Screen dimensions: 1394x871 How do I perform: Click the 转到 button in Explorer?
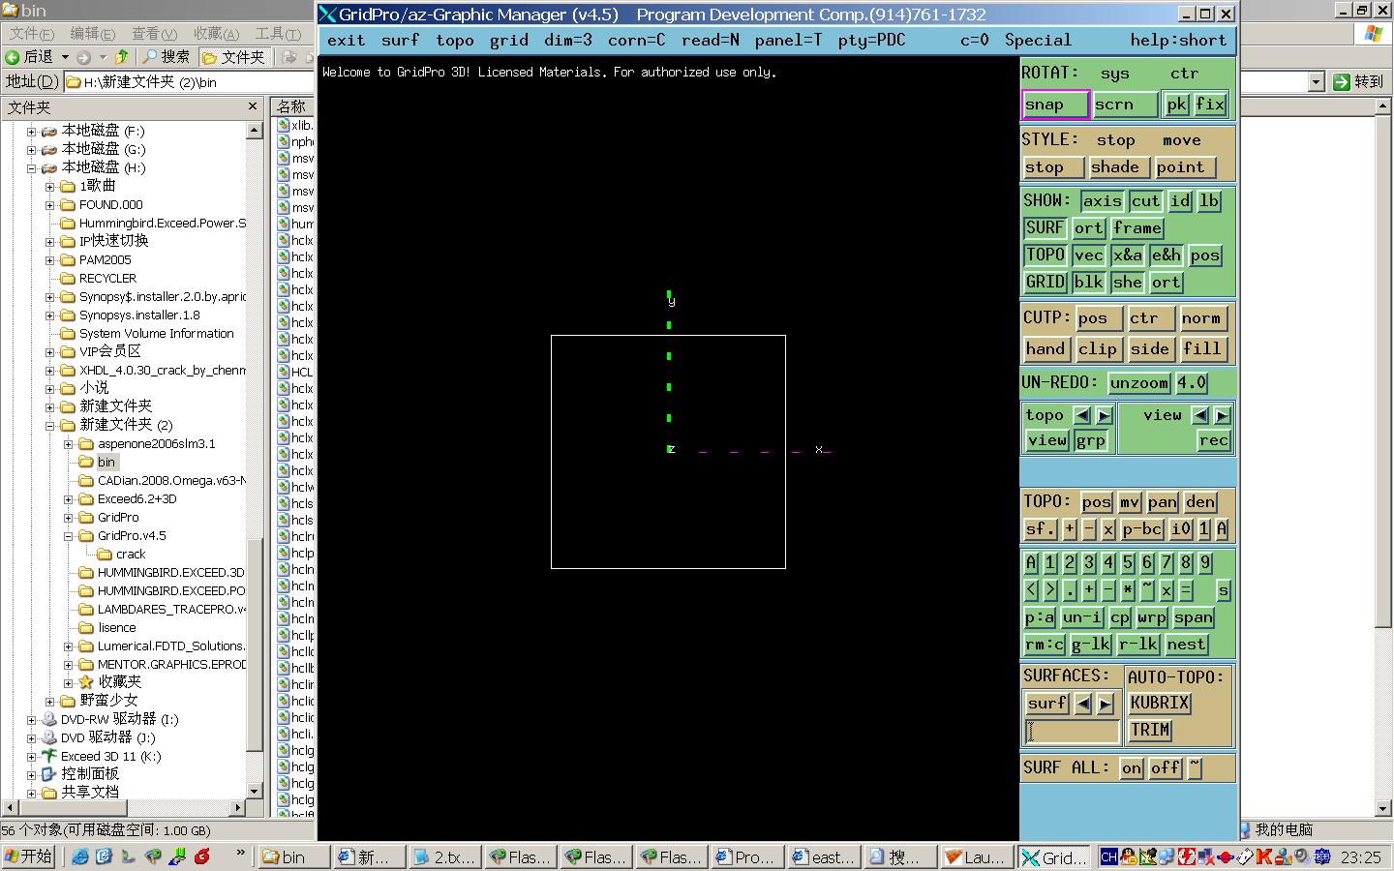(1361, 81)
